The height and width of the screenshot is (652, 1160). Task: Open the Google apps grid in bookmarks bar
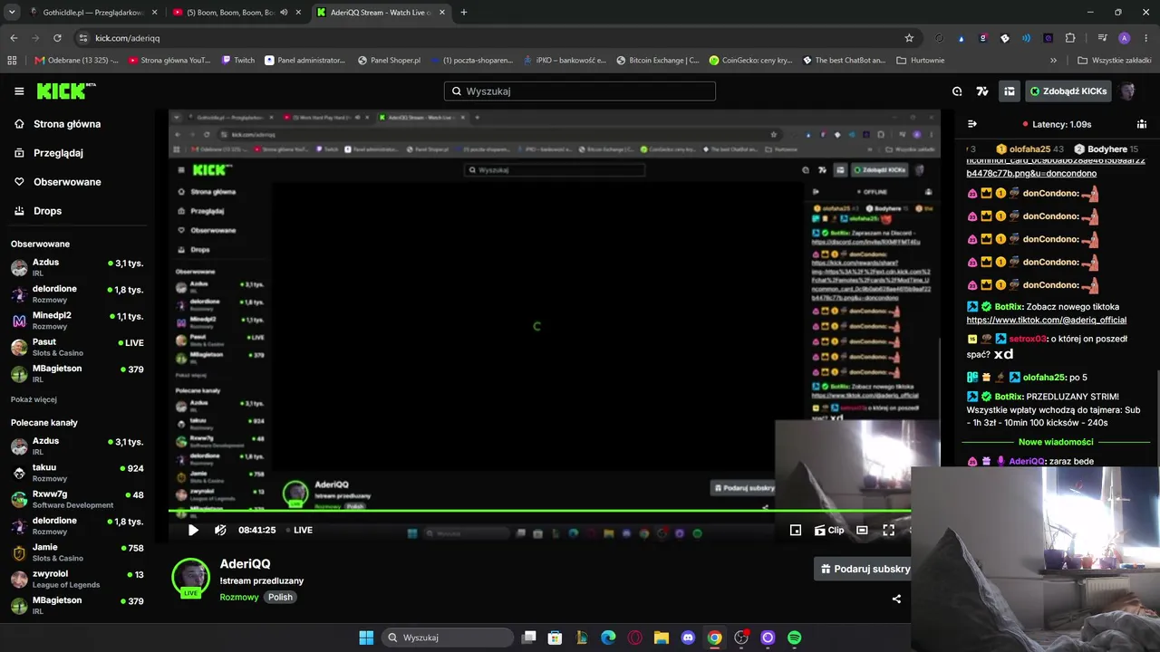pyautogui.click(x=12, y=61)
